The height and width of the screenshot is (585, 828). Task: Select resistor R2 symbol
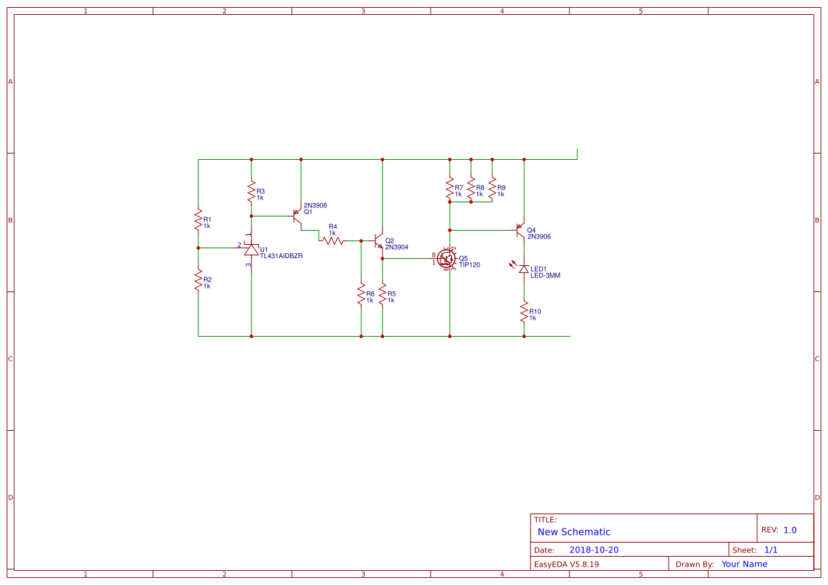click(198, 279)
